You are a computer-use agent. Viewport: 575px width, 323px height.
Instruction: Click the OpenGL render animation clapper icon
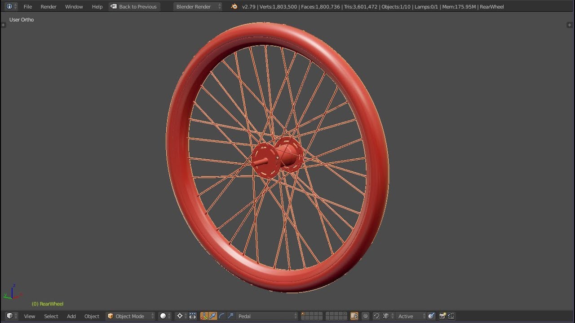(x=451, y=316)
